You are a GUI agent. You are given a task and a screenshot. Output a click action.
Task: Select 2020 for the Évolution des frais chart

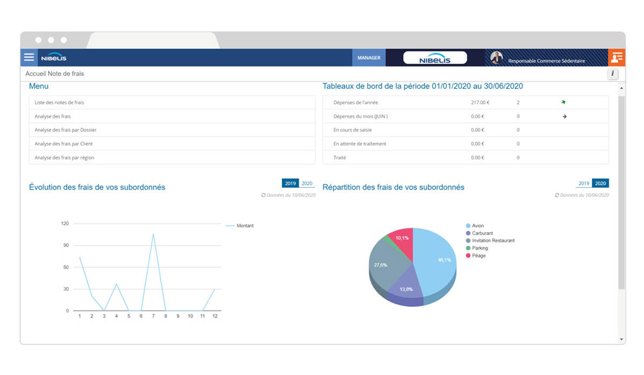tap(307, 183)
